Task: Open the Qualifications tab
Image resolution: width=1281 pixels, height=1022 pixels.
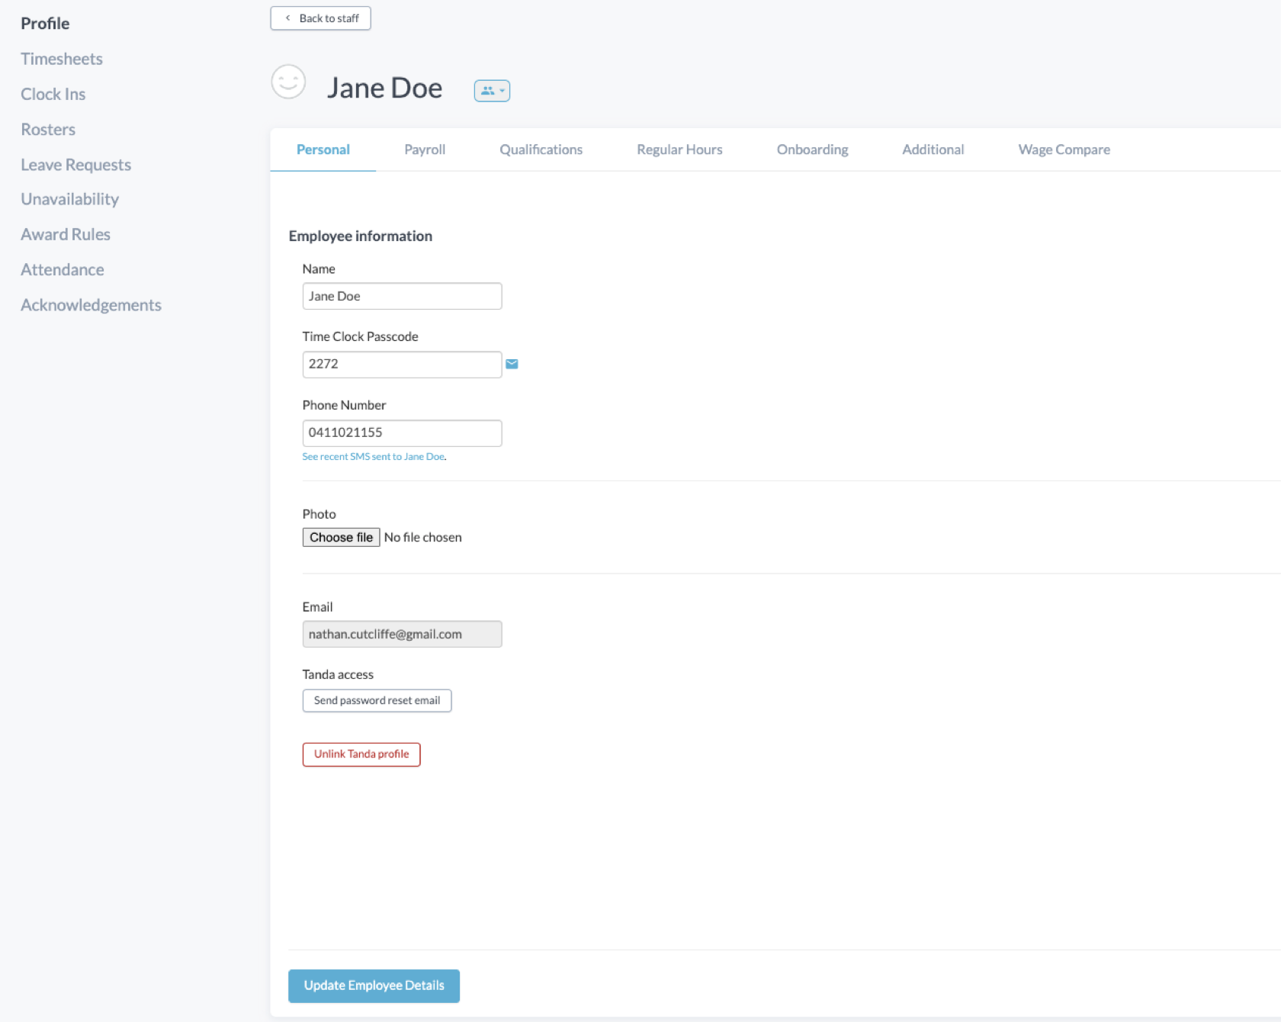Action: [541, 149]
